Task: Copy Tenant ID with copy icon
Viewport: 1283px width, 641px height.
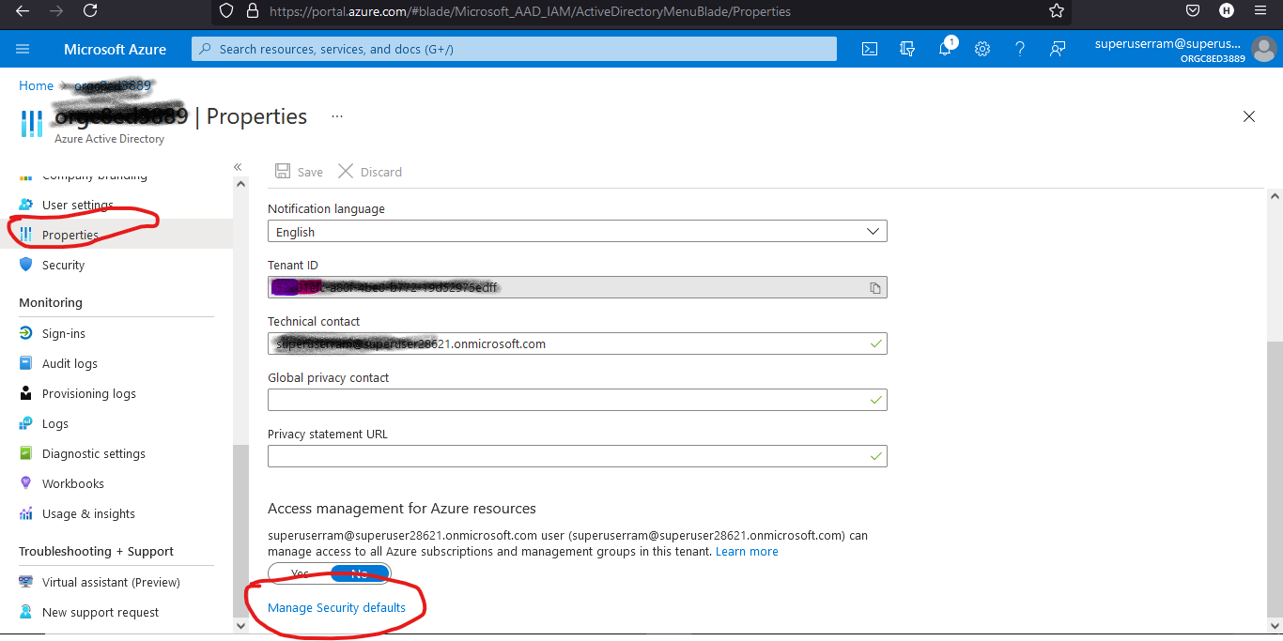Action: (x=875, y=288)
